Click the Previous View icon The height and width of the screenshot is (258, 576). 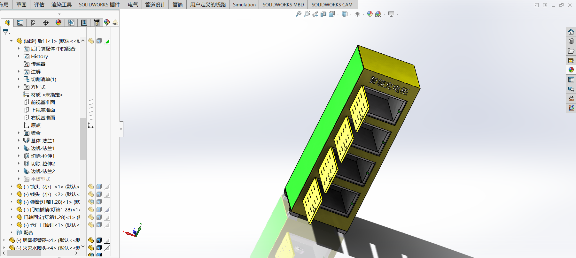pyautogui.click(x=315, y=14)
